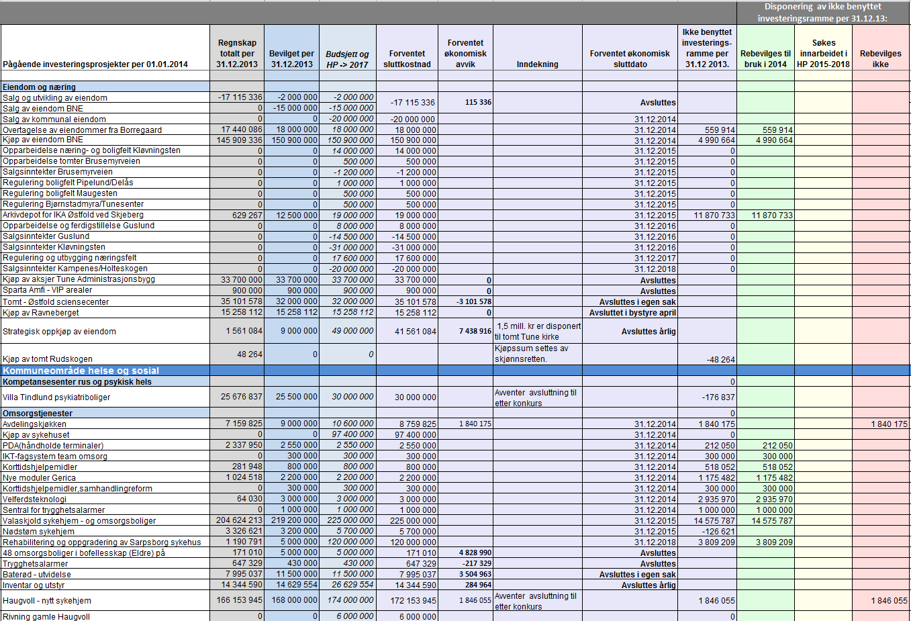Click the 'Trygghetsalarmer' row label
The width and height of the screenshot is (911, 621).
[x=36, y=564]
